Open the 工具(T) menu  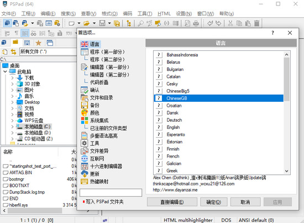click(145, 14)
